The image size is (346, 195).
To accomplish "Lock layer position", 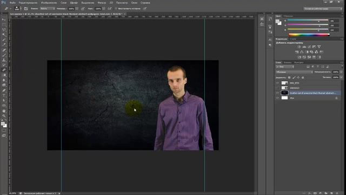I will pyautogui.click(x=298, y=77).
